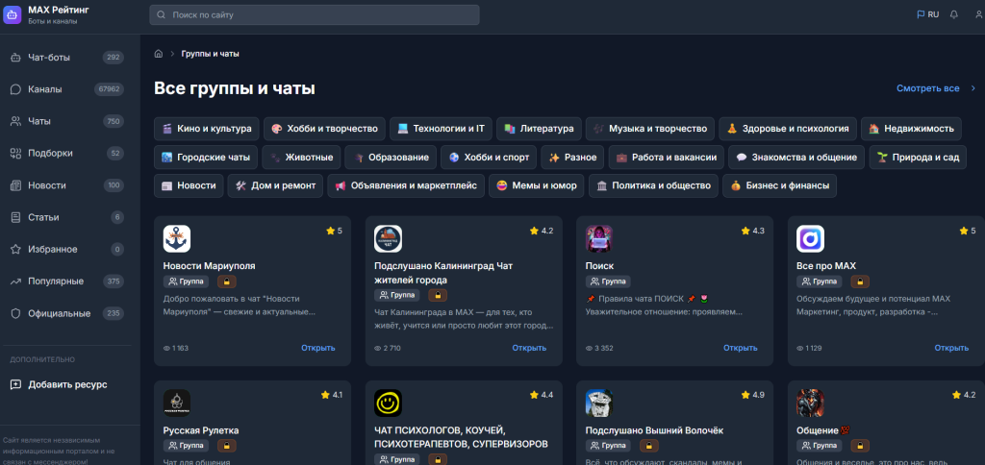Open Избранное in the sidebar
The width and height of the screenshot is (985, 465).
[x=66, y=249]
